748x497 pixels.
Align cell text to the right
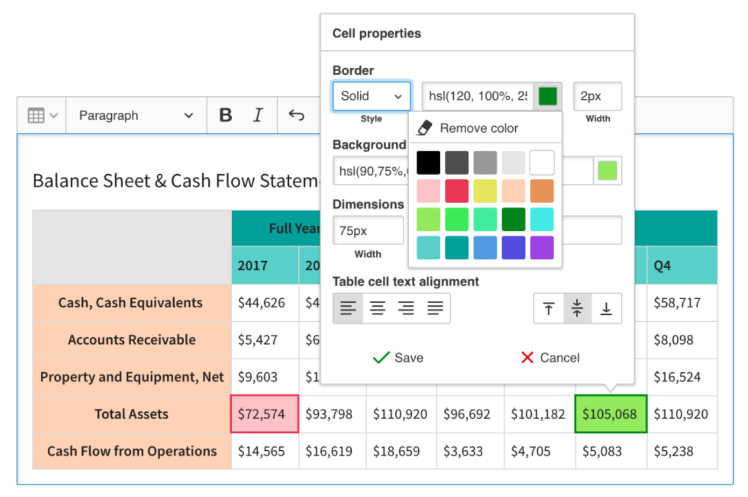pyautogui.click(x=406, y=308)
